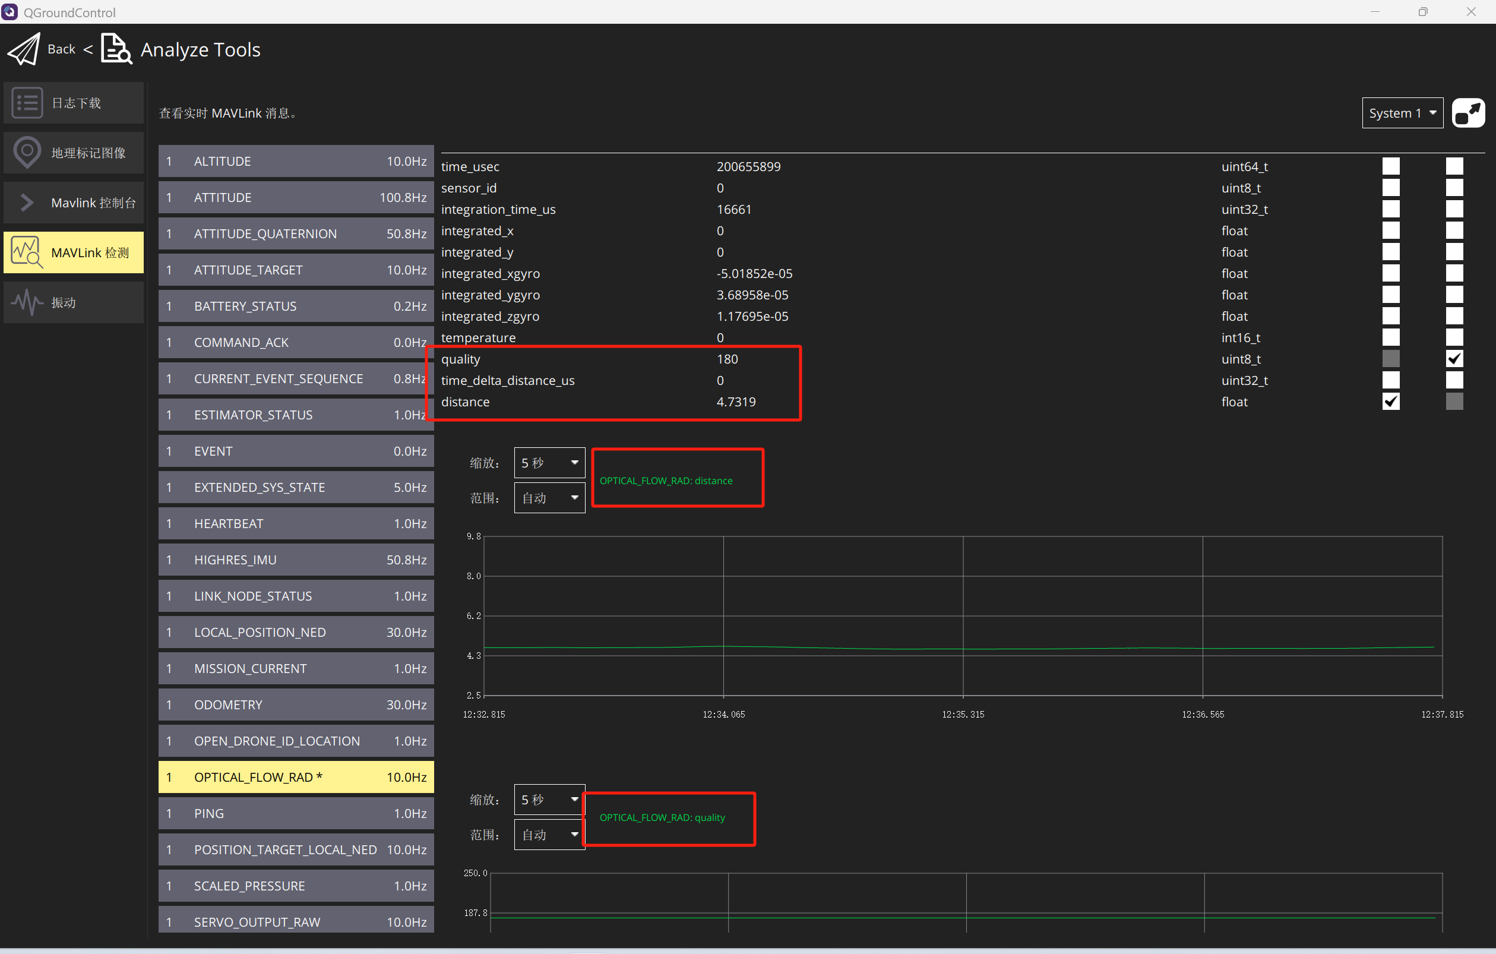Open the log download (日志下载) icon
The width and height of the screenshot is (1496, 954).
click(27, 103)
